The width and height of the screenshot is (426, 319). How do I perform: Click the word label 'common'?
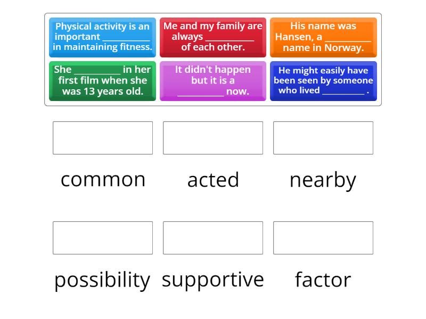(x=103, y=180)
